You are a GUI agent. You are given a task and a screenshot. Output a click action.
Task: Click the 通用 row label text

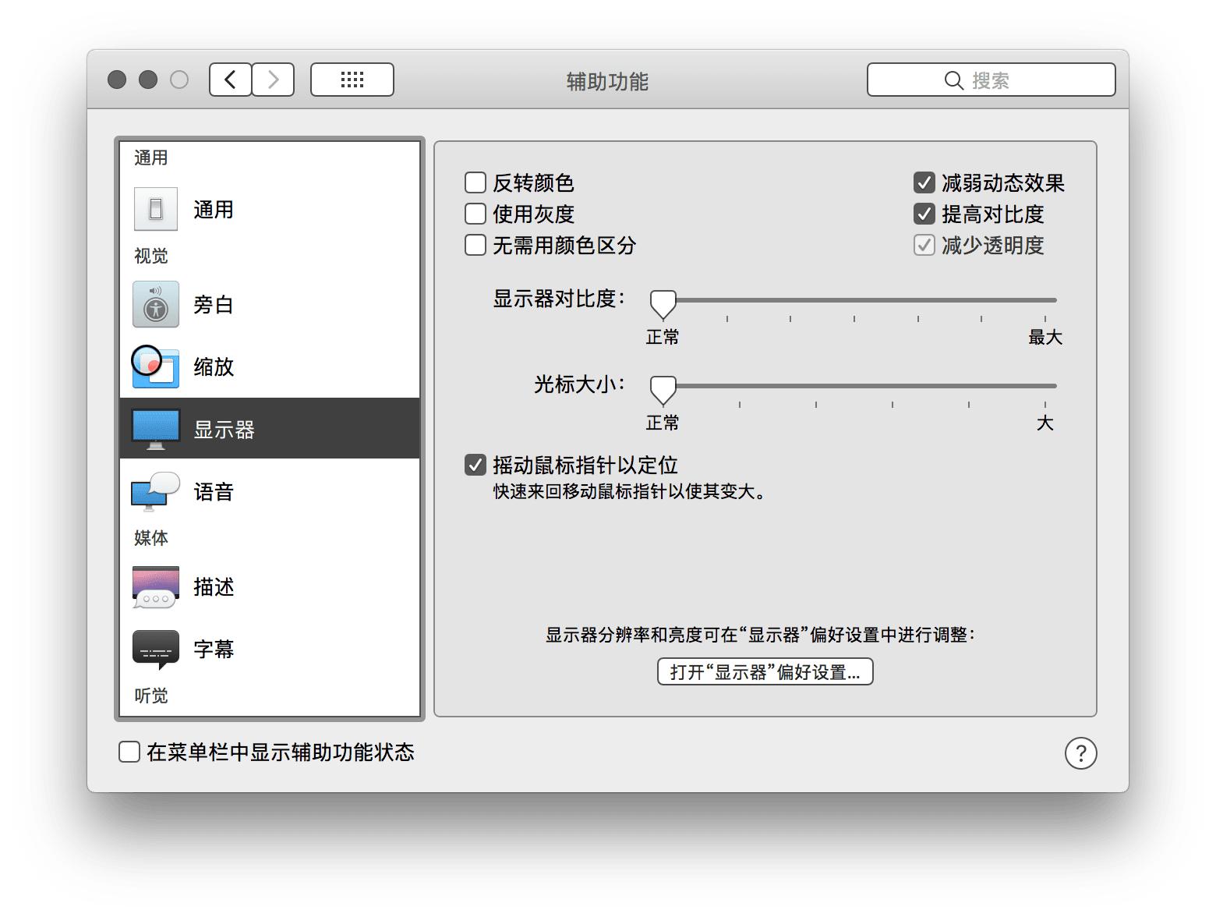coord(214,210)
